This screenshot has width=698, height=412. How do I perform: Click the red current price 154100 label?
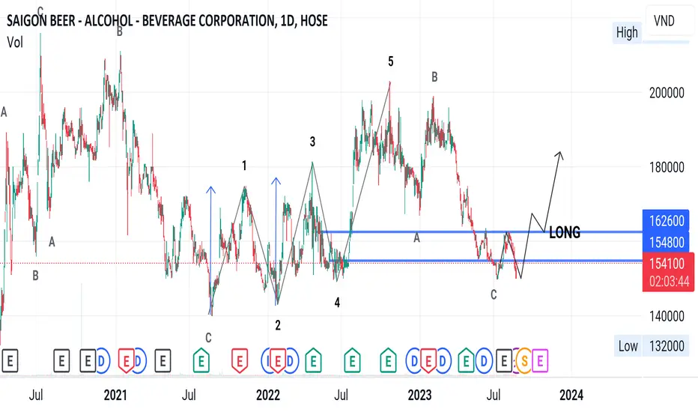(668, 263)
